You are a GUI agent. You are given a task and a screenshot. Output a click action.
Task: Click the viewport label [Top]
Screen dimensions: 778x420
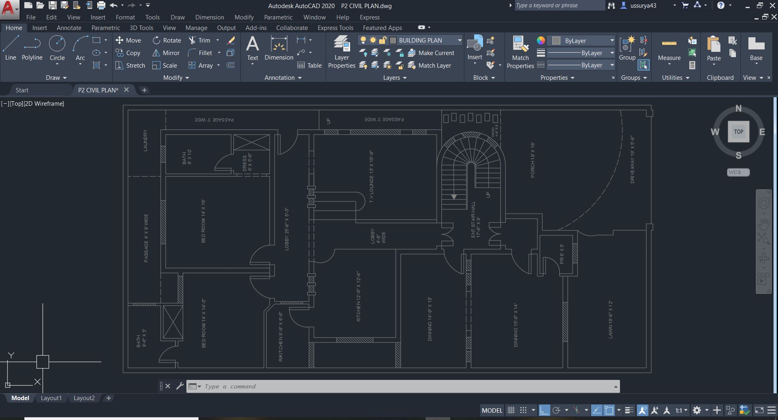pyautogui.click(x=17, y=103)
